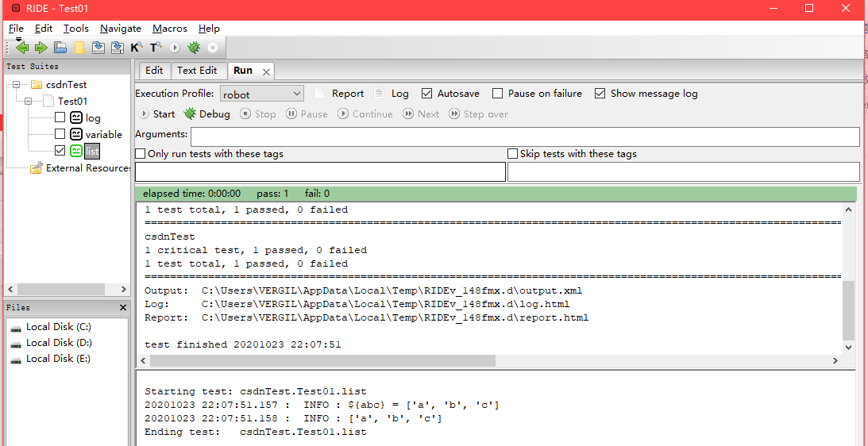
Task: Click the yellow Open Directory folder icon
Action: 79,48
